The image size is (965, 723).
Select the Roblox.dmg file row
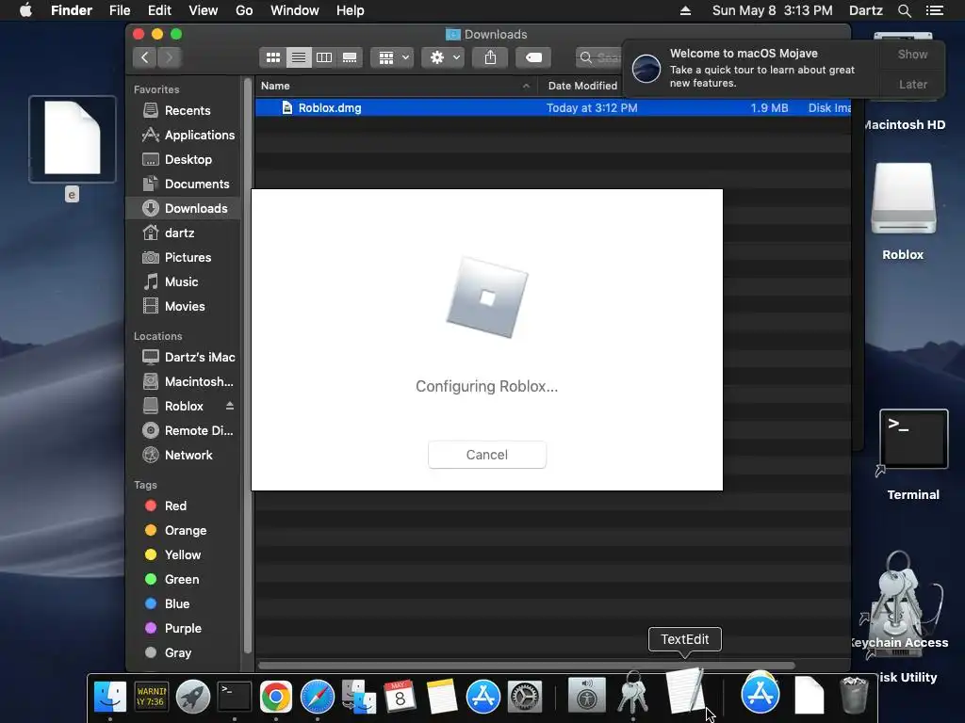coord(552,108)
